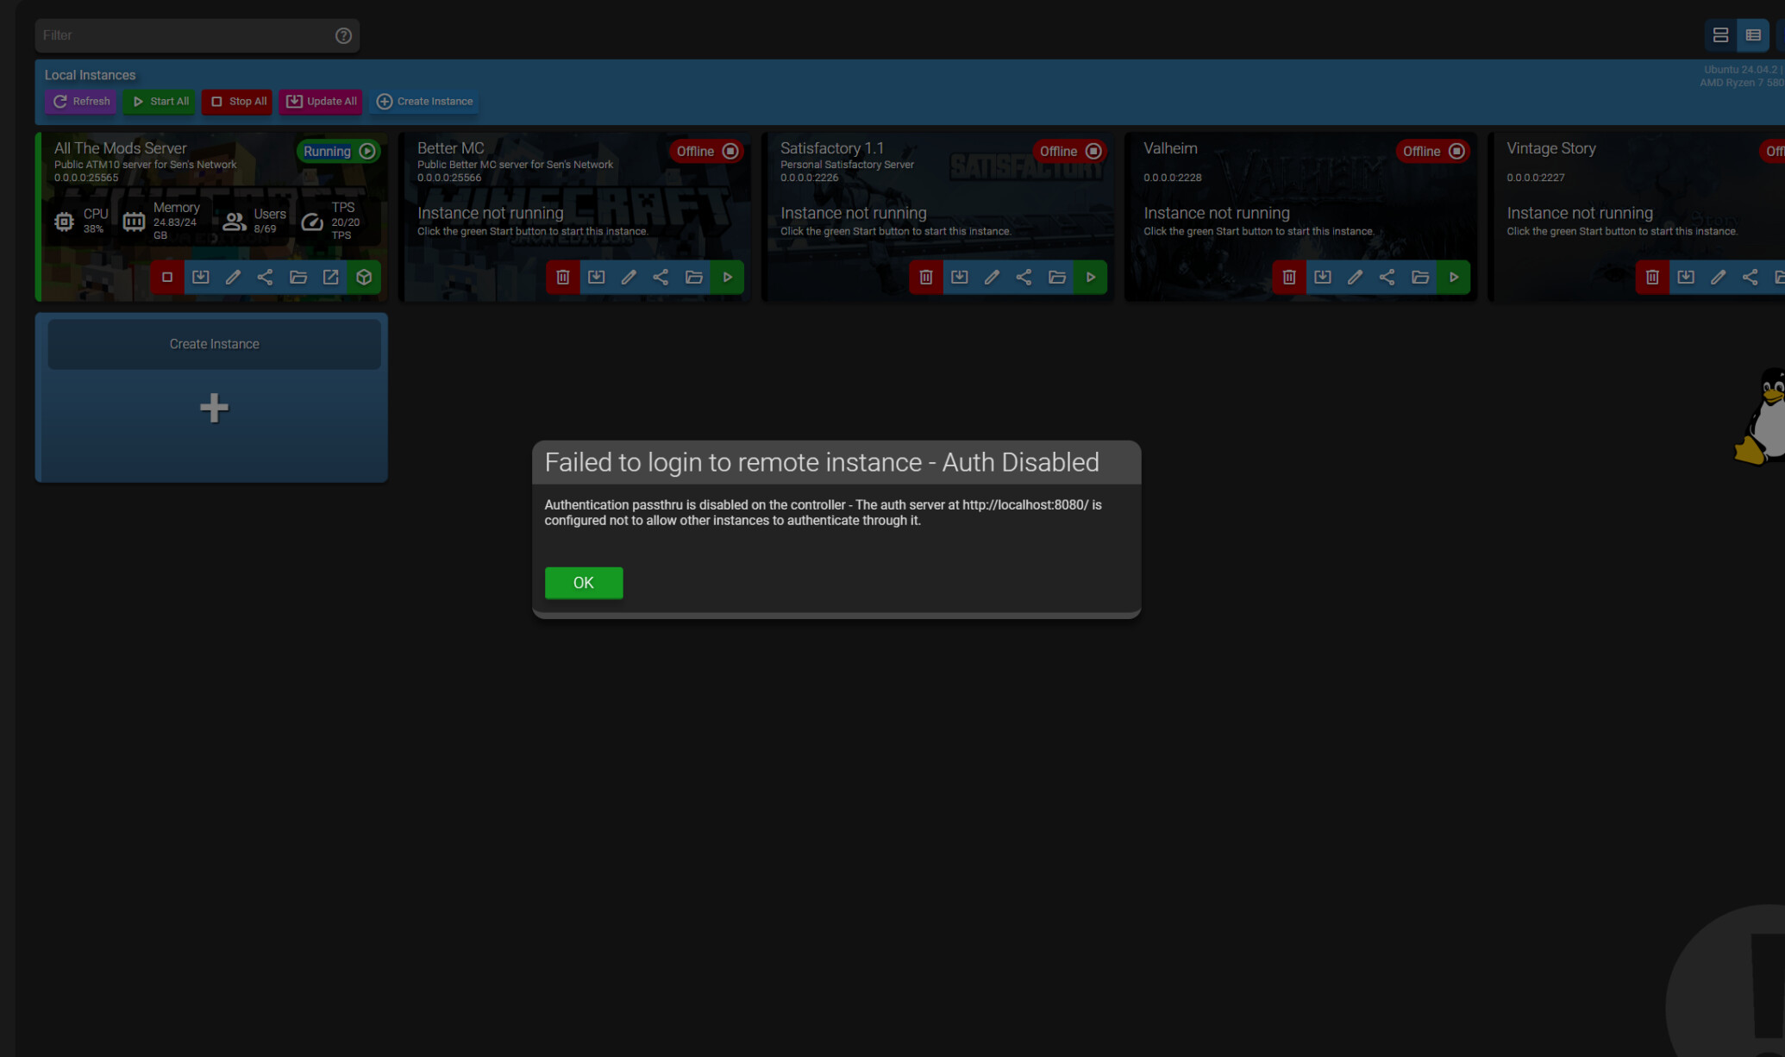Update the Valheim instance

(1322, 278)
